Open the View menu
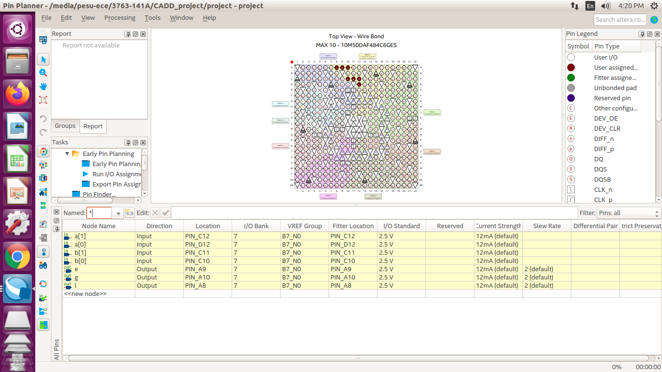 coord(88,18)
